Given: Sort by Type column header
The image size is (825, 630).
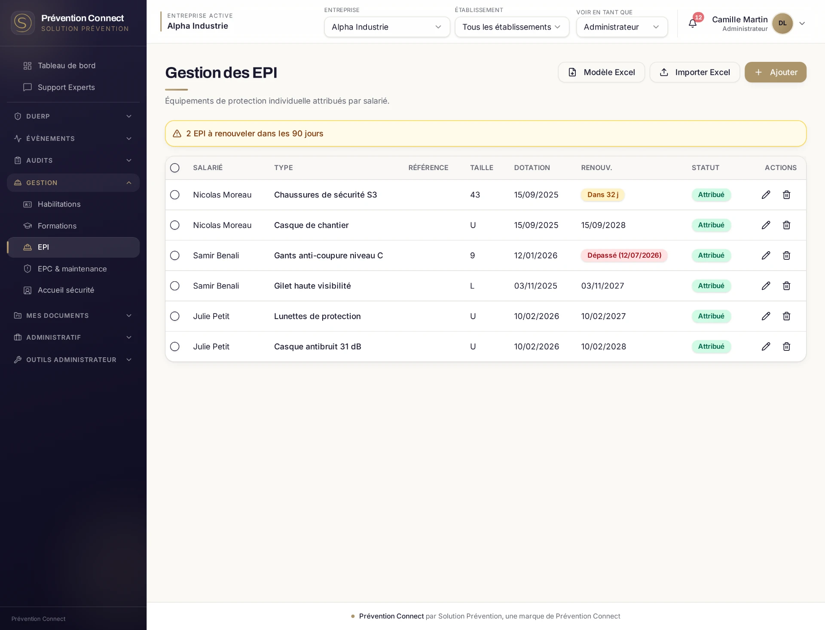Looking at the screenshot, I should [x=283, y=168].
